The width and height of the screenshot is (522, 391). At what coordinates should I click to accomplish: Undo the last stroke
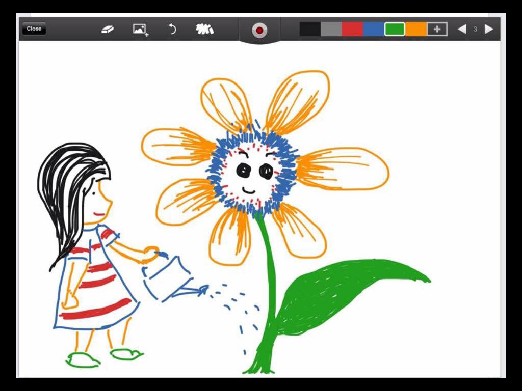[x=172, y=29]
